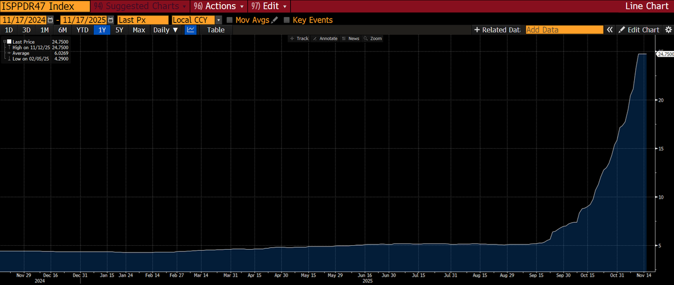Click the y-axis value 10
Image resolution: width=674 pixels, height=285 pixels.
[x=661, y=197]
